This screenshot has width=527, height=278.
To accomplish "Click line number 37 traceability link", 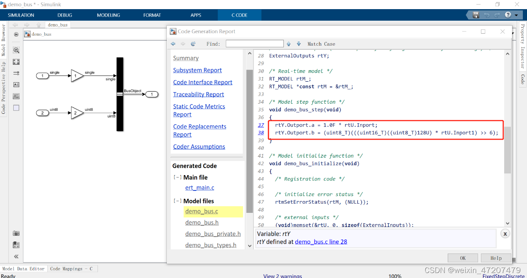I will (x=261, y=125).
